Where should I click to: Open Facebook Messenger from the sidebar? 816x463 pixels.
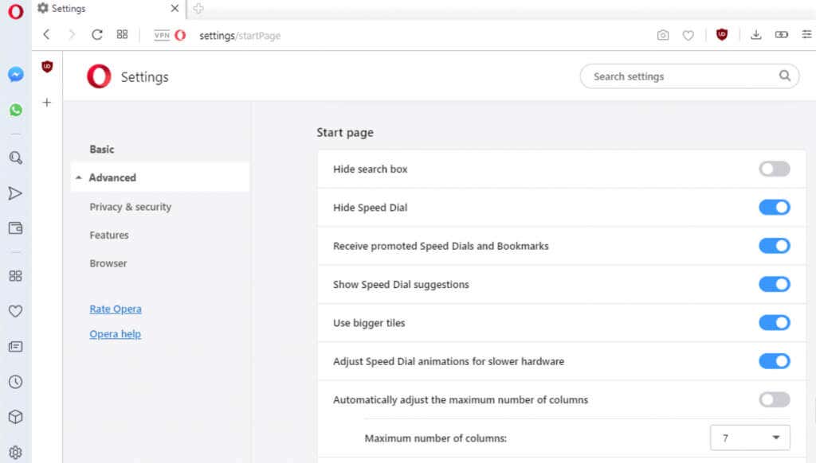click(x=15, y=74)
